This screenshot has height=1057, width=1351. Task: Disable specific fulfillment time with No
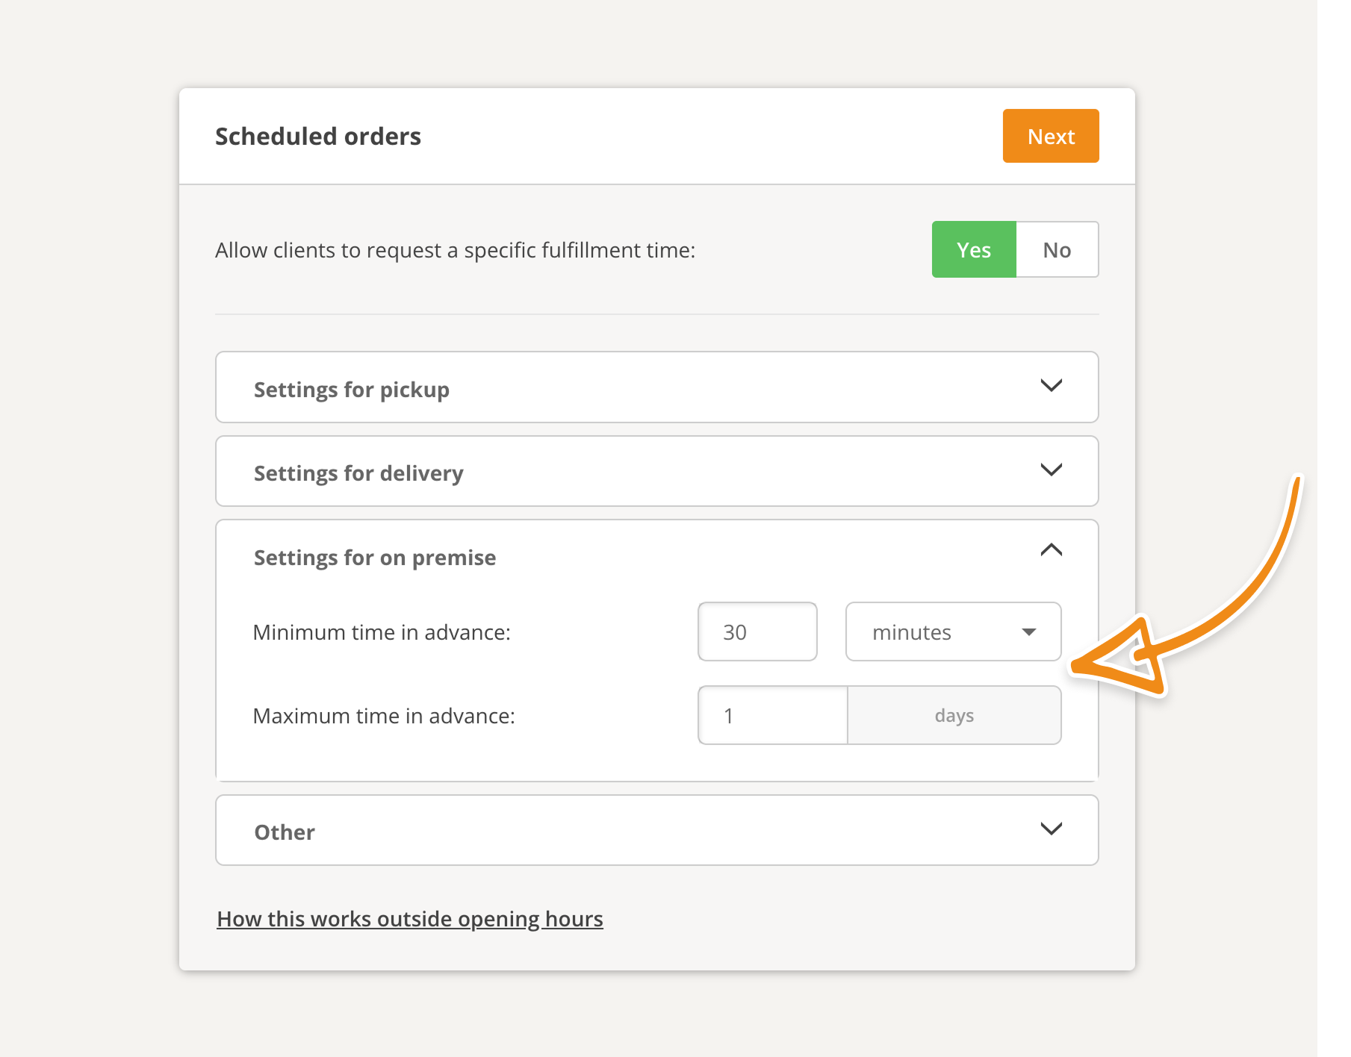coord(1056,249)
